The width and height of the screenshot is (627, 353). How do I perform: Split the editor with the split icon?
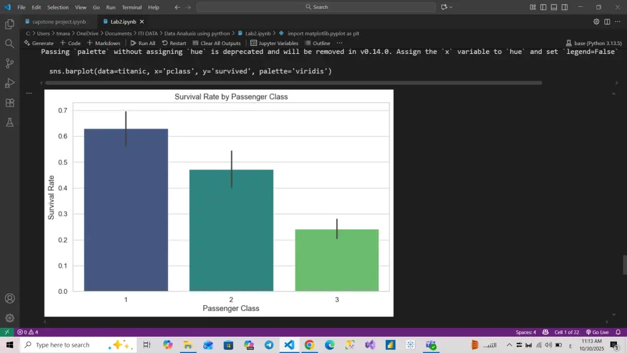click(x=607, y=21)
